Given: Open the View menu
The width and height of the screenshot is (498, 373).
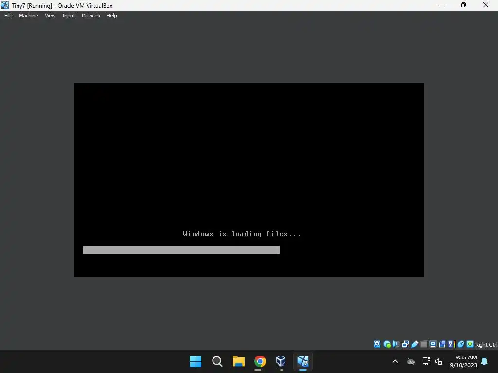Looking at the screenshot, I should 50,16.
